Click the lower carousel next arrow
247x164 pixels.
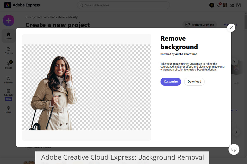click(x=236, y=132)
